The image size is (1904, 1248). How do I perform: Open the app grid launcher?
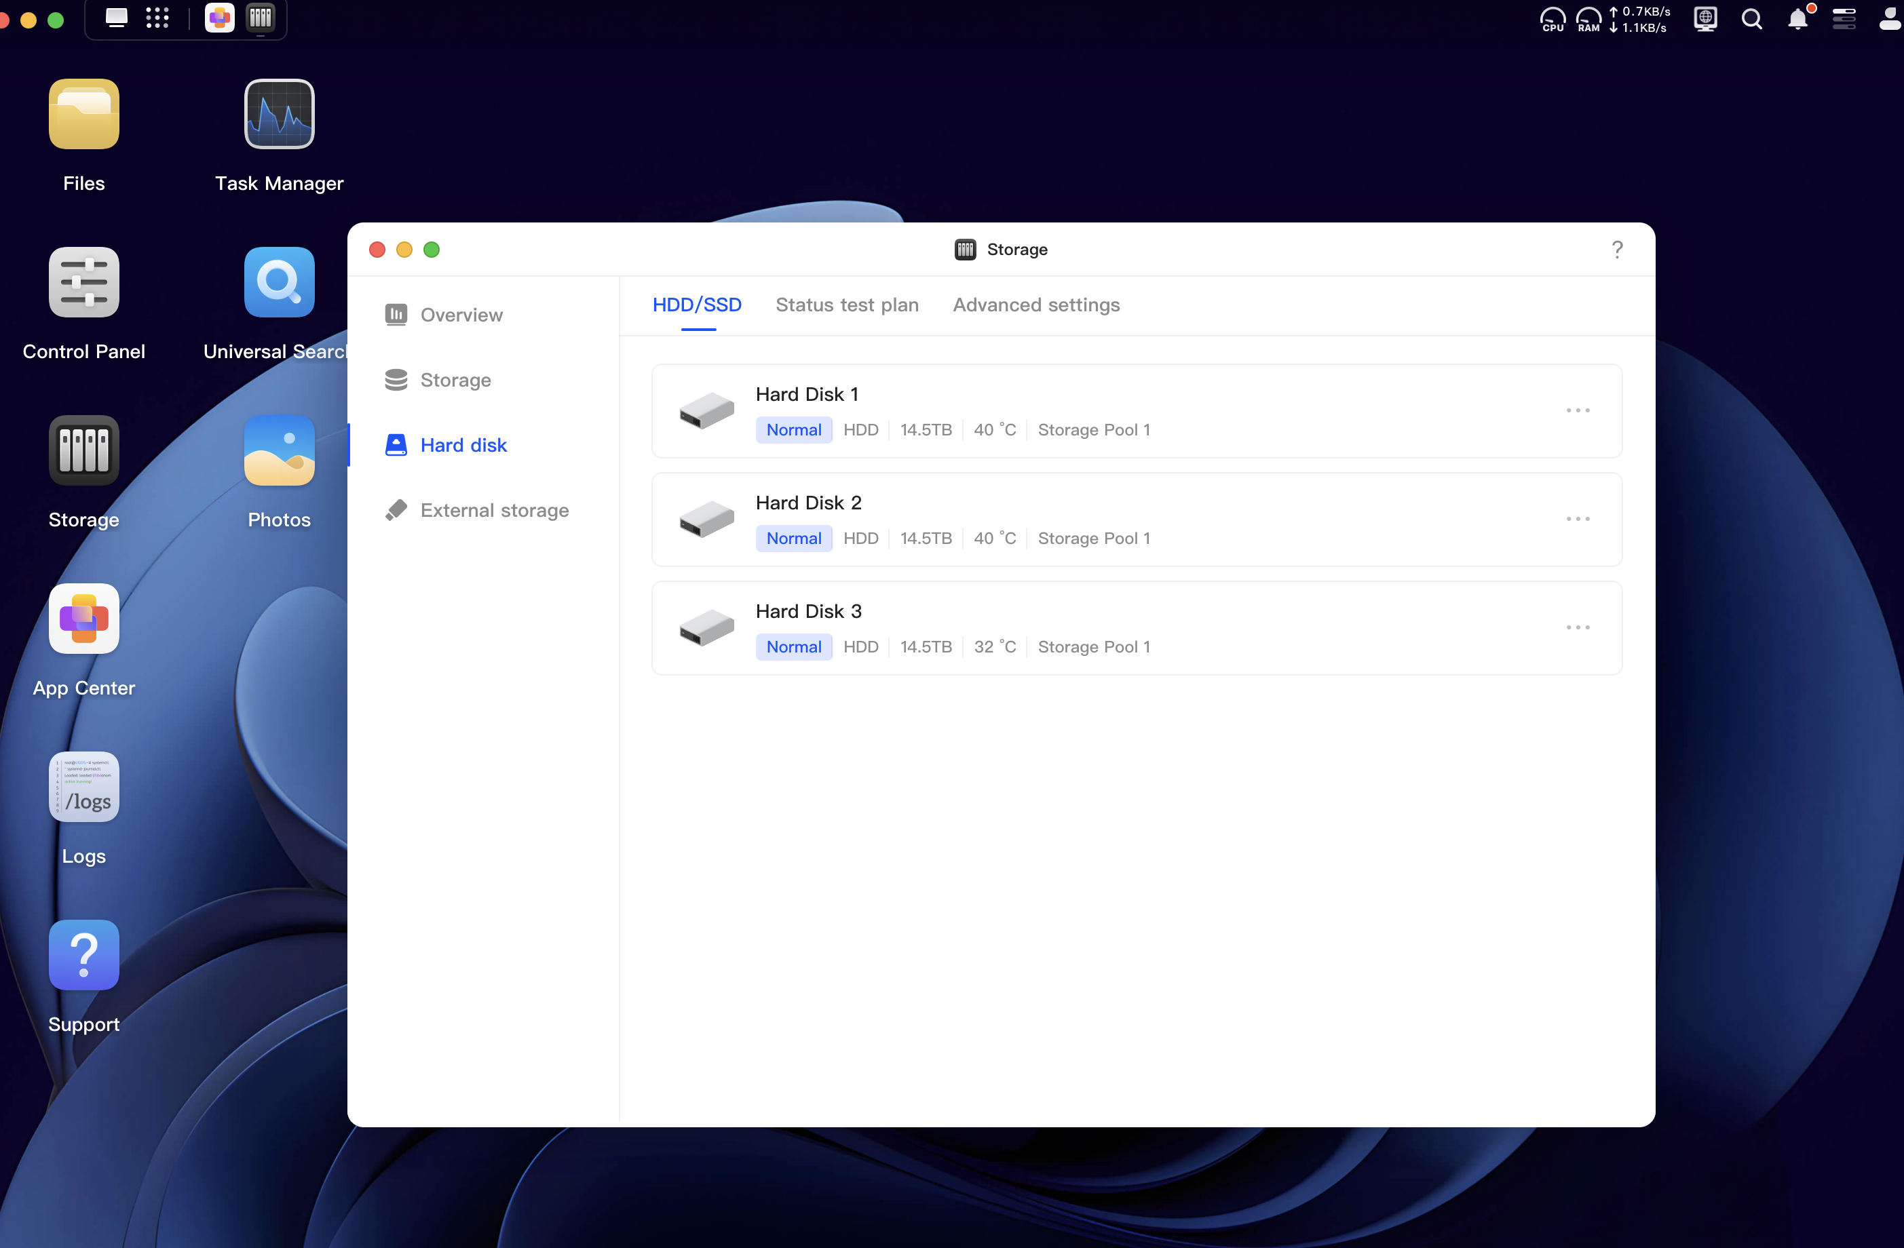[157, 18]
